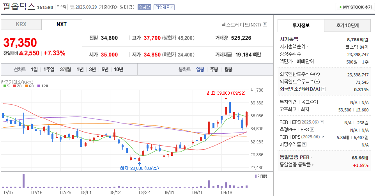Open the 넥스트레이드(NXT) help question icon

click(x=265, y=24)
